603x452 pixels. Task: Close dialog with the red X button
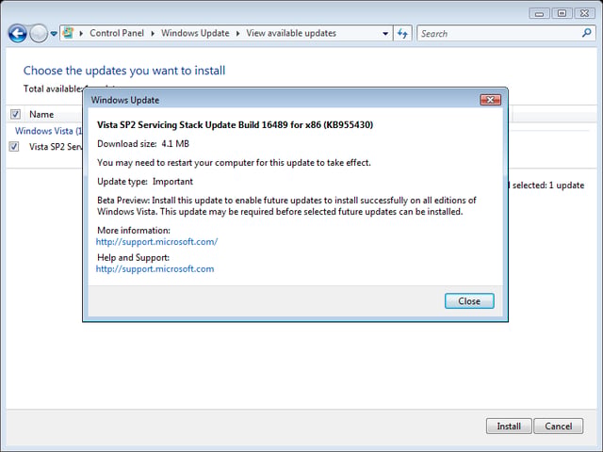pyautogui.click(x=490, y=100)
